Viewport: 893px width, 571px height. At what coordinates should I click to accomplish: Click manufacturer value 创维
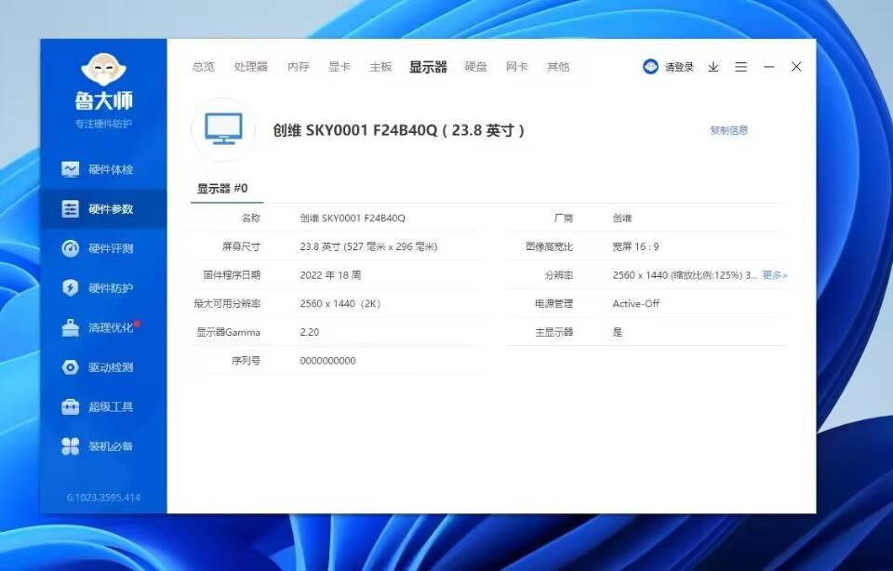[x=622, y=218]
